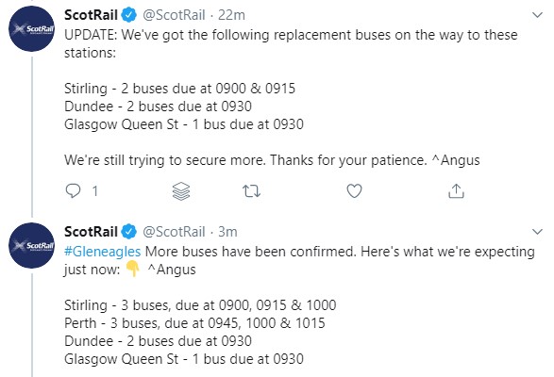The image size is (554, 377).
Task: Click ScotRail avatar on first tweet
Action: tap(32, 29)
